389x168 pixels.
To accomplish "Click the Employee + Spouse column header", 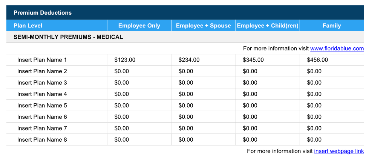I will tap(203, 26).
